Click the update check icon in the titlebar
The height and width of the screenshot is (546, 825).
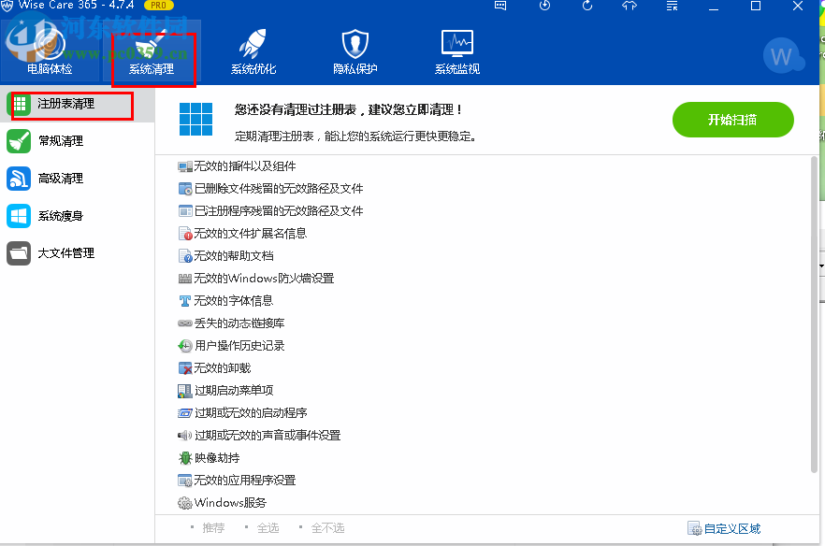pyautogui.click(x=588, y=7)
